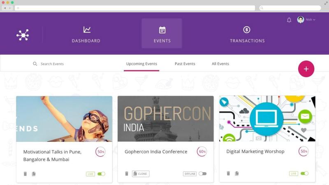Viewport: 329px width, 185px height.
Task: Click the CLONE button on Gophercon card
Action: point(141,173)
